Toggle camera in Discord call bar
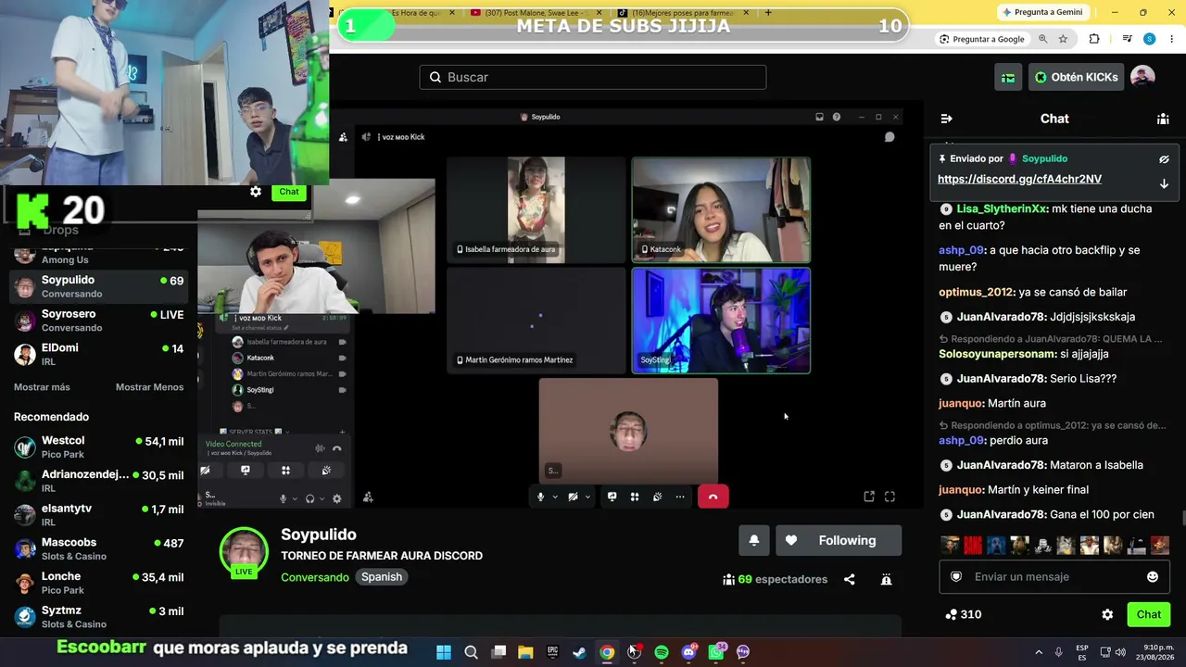The image size is (1186, 667). (x=574, y=497)
